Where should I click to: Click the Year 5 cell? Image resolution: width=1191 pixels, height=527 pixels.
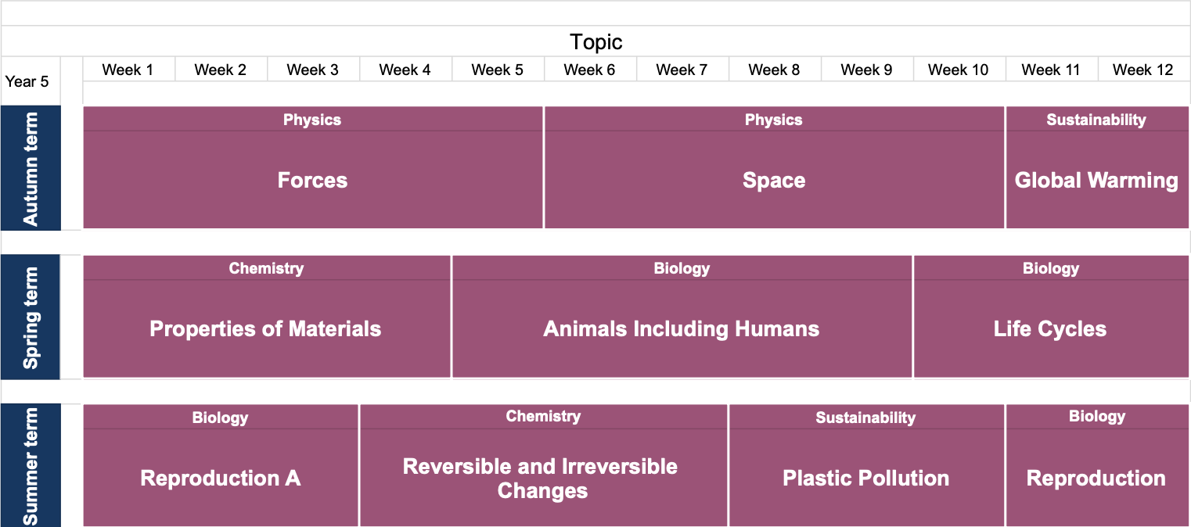click(x=27, y=81)
